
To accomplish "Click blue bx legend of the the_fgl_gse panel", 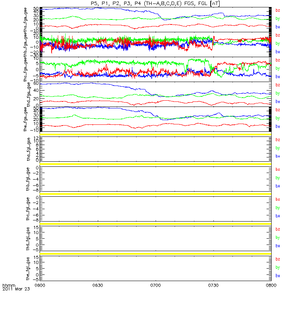I will [x=278, y=276].
